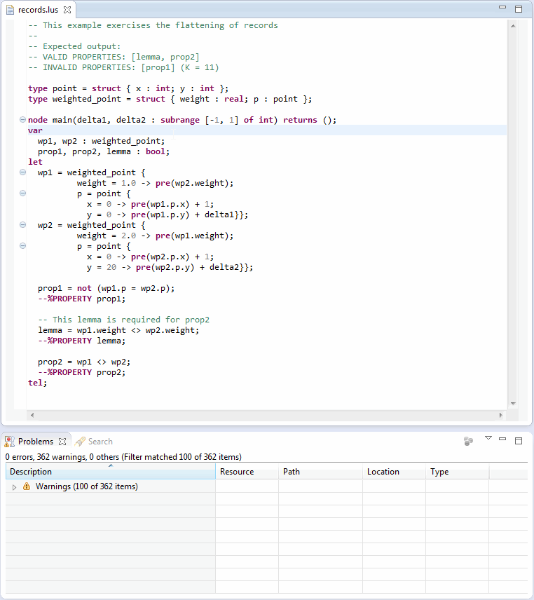Maximize the Problems panel
The image size is (534, 600).
519,441
